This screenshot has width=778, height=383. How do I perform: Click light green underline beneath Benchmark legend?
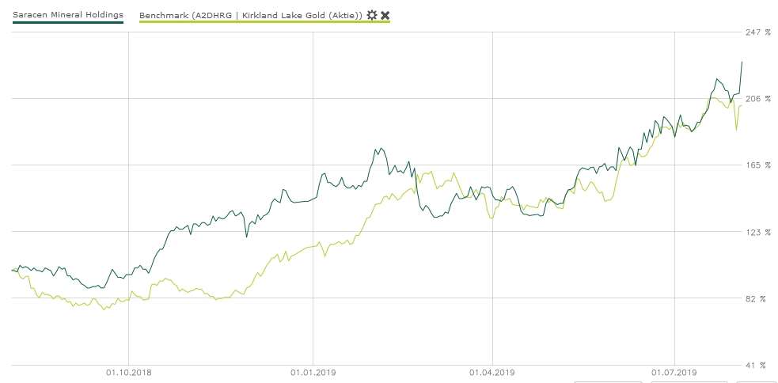tap(264, 22)
